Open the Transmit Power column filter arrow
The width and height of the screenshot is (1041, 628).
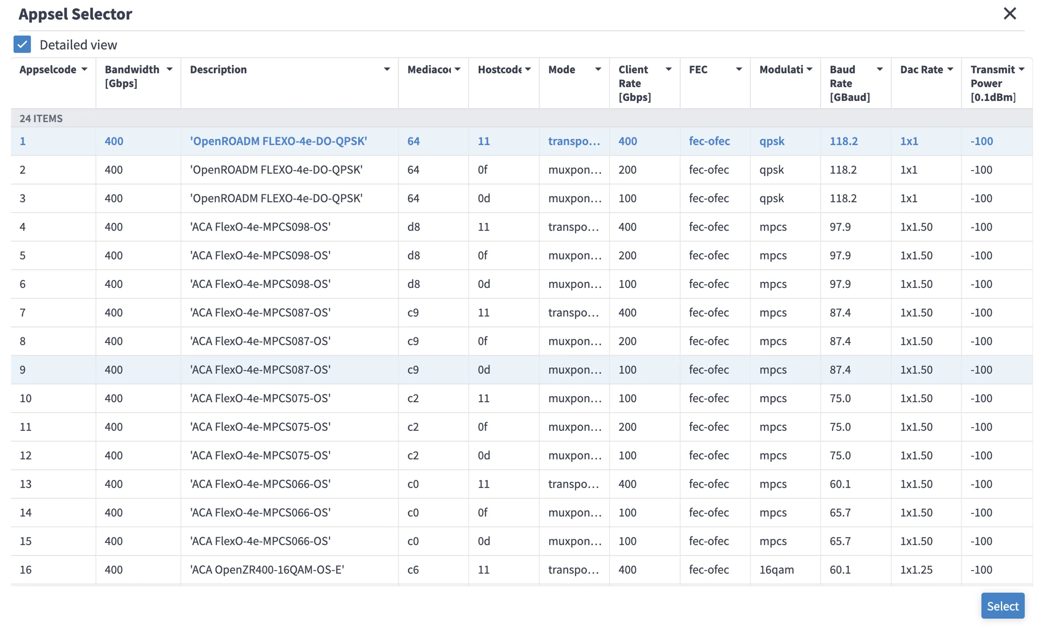1021,69
